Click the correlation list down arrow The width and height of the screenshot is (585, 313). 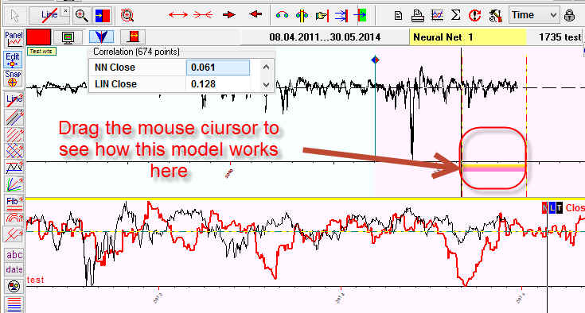[x=266, y=84]
